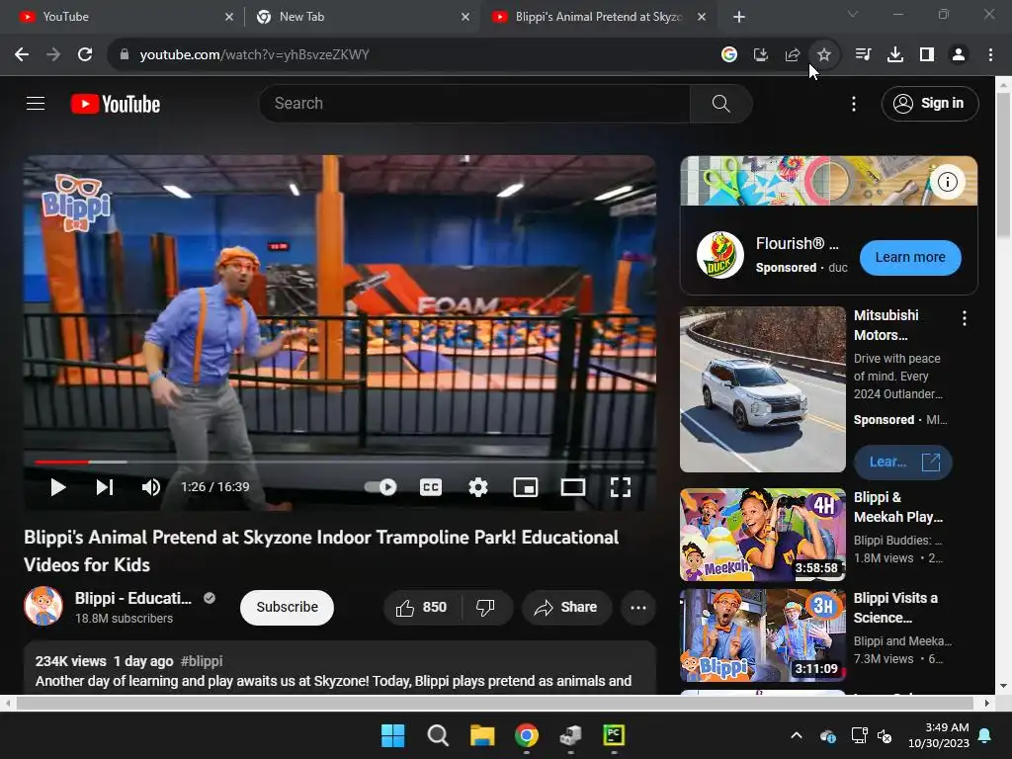The height and width of the screenshot is (759, 1012).
Task: Bookmark this tab with star
Action: coord(824,55)
